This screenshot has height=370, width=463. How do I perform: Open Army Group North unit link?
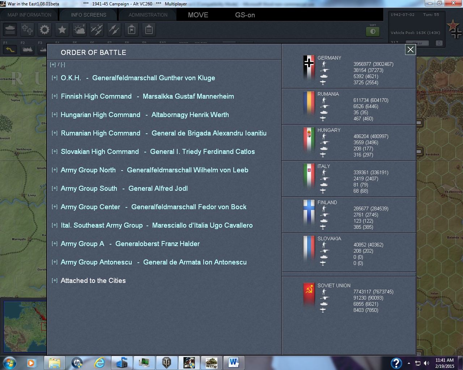click(88, 170)
